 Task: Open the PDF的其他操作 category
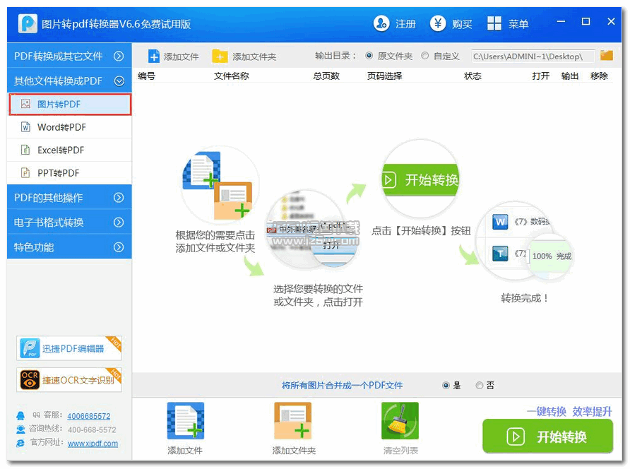point(69,197)
